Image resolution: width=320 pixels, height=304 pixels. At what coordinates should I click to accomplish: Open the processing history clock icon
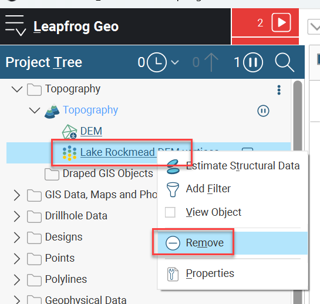(157, 62)
